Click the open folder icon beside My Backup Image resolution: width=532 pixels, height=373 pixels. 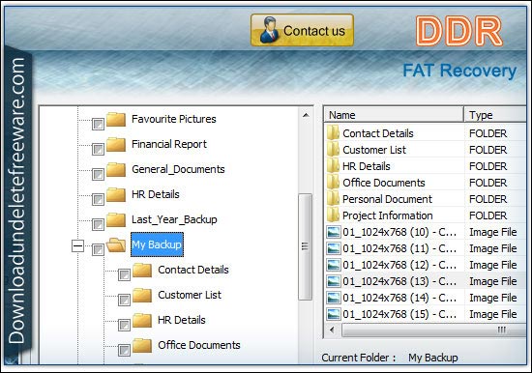pyautogui.click(x=116, y=244)
